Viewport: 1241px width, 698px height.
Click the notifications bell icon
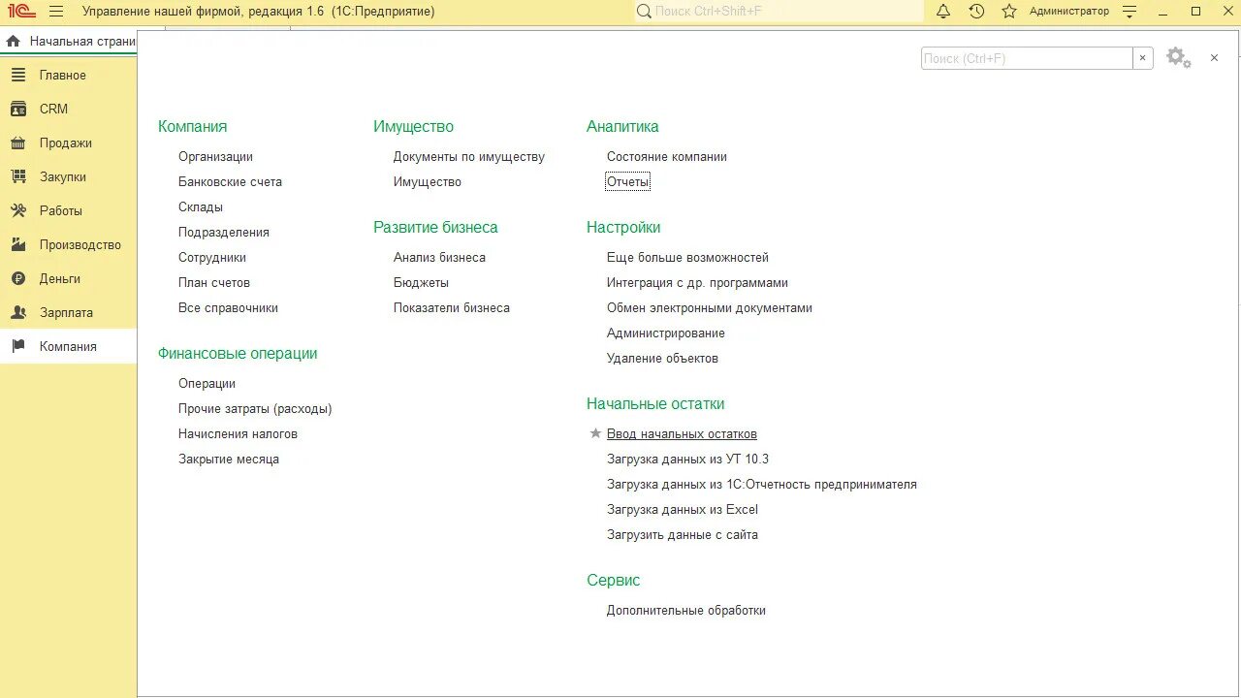tap(943, 12)
